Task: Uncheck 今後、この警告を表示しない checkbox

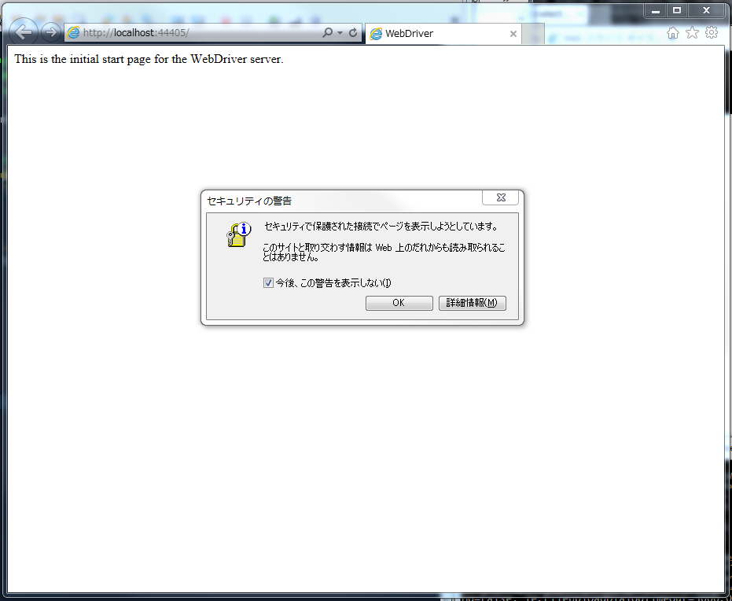Action: pos(269,283)
